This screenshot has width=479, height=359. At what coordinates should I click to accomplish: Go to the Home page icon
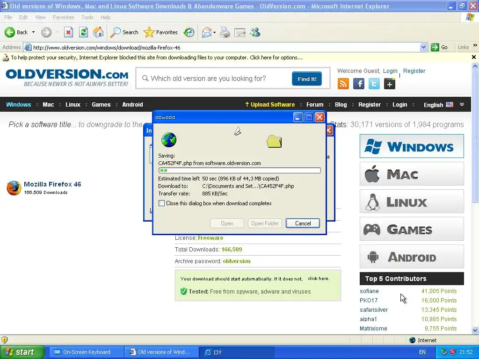pyautogui.click(x=98, y=32)
